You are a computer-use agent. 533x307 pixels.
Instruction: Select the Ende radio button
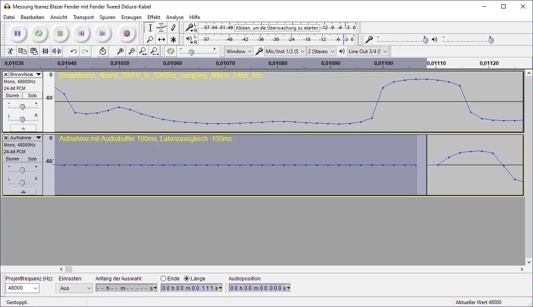(x=164, y=279)
